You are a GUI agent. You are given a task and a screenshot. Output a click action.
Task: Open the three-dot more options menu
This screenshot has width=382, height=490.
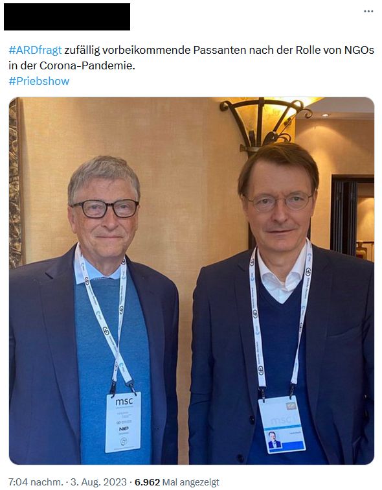coord(368,11)
